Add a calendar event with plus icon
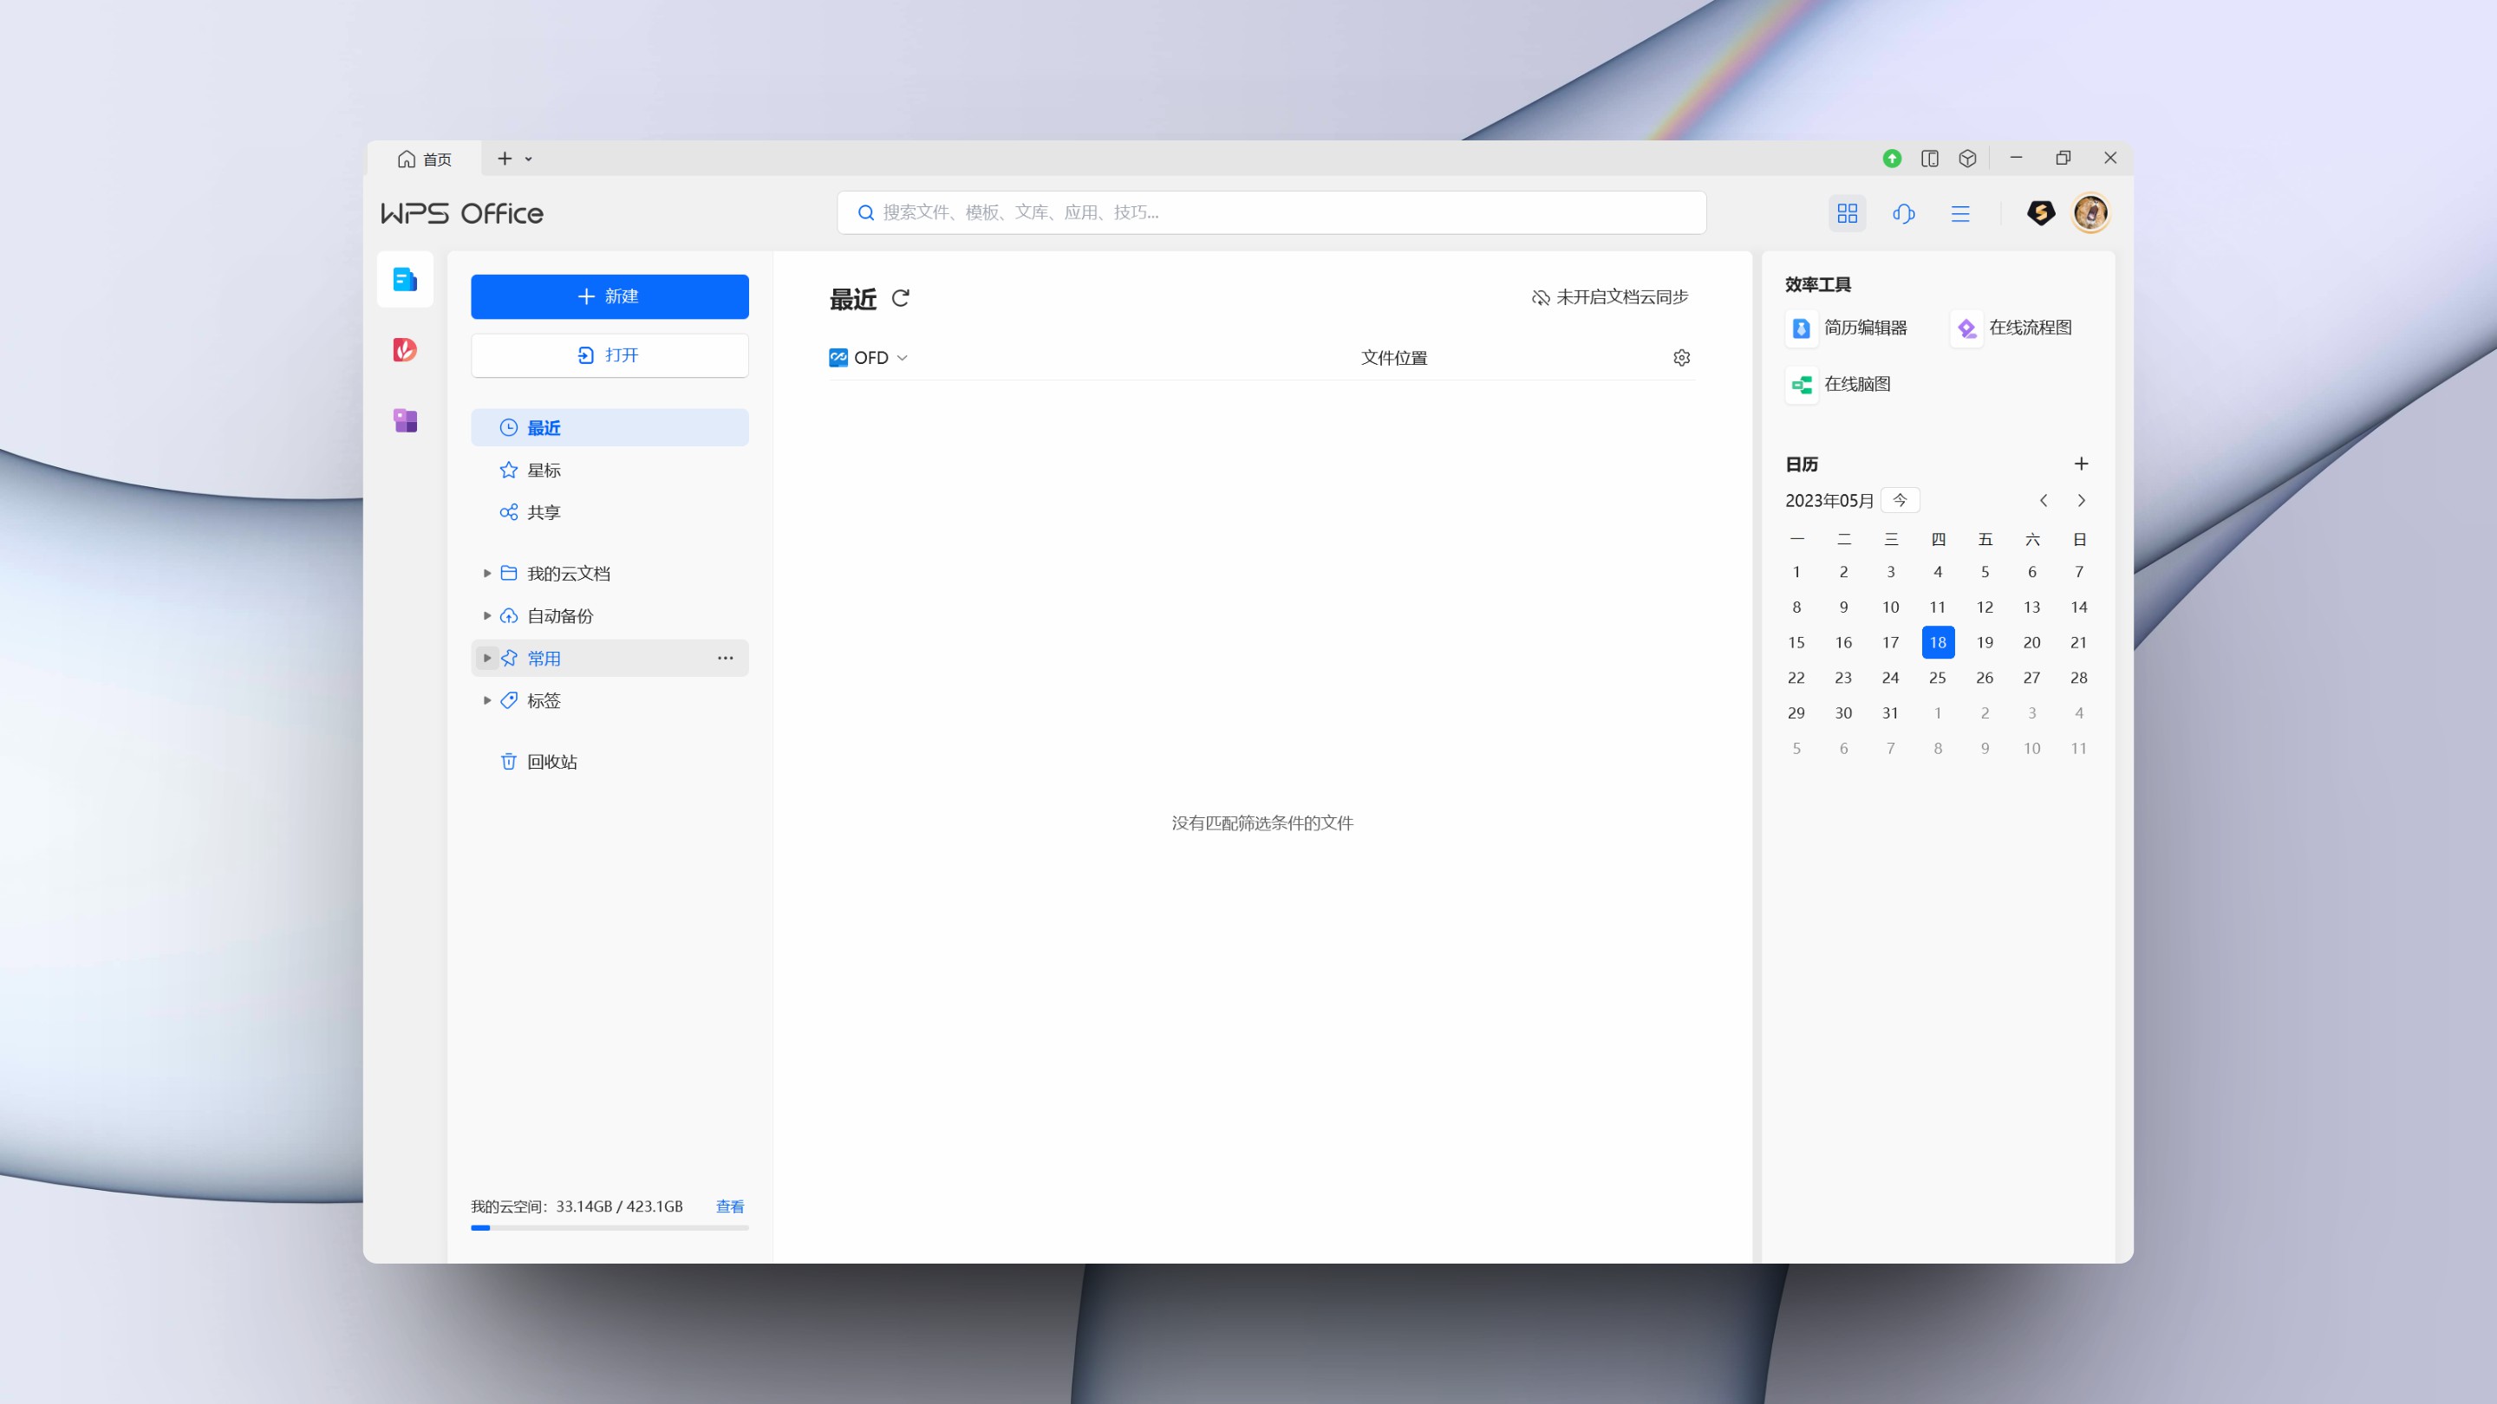2497x1404 pixels. click(x=2080, y=465)
